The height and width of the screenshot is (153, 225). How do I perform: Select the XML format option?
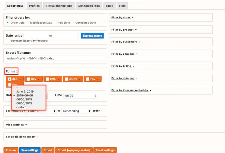[x=47, y=79]
